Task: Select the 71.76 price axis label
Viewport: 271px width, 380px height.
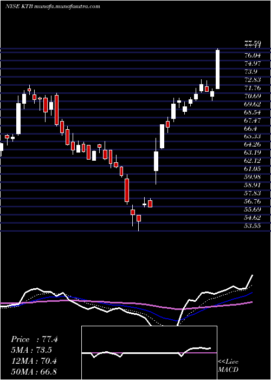Action: [x=253, y=88]
